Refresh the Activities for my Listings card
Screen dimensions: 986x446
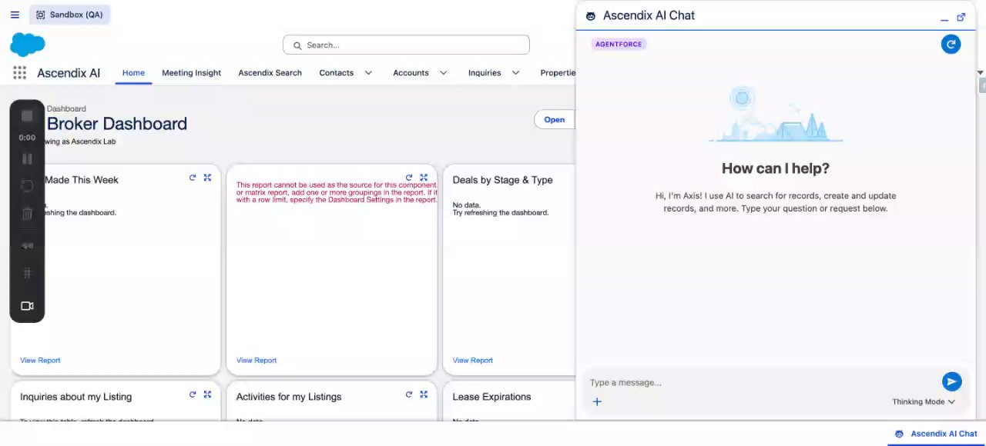click(409, 394)
